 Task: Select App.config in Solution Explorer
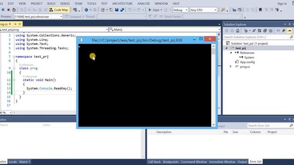click(247, 62)
